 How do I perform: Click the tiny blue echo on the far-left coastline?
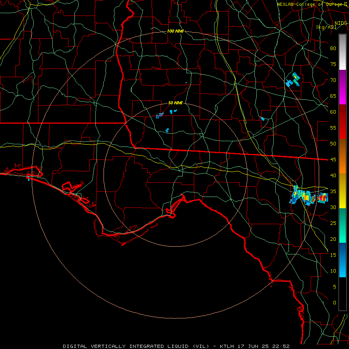28,178
